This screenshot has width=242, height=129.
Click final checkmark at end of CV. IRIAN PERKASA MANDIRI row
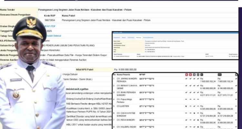pyautogui.click(x=236, y=93)
